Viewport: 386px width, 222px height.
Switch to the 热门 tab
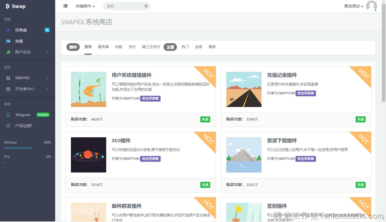tap(185, 47)
